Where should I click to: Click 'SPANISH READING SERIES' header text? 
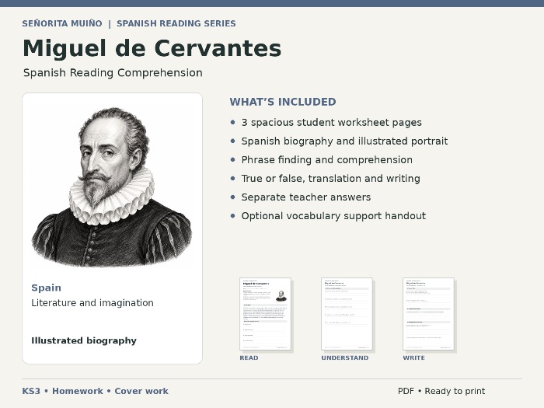pyautogui.click(x=176, y=23)
